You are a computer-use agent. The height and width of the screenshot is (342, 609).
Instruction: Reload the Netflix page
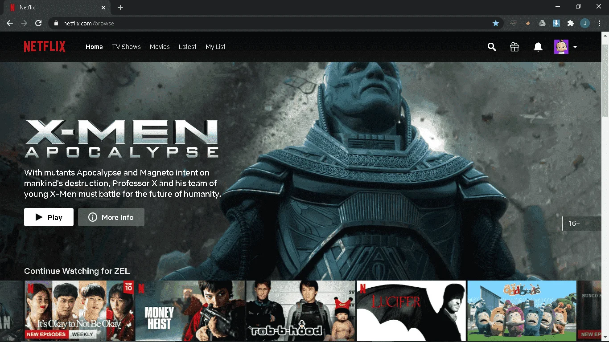click(x=38, y=23)
